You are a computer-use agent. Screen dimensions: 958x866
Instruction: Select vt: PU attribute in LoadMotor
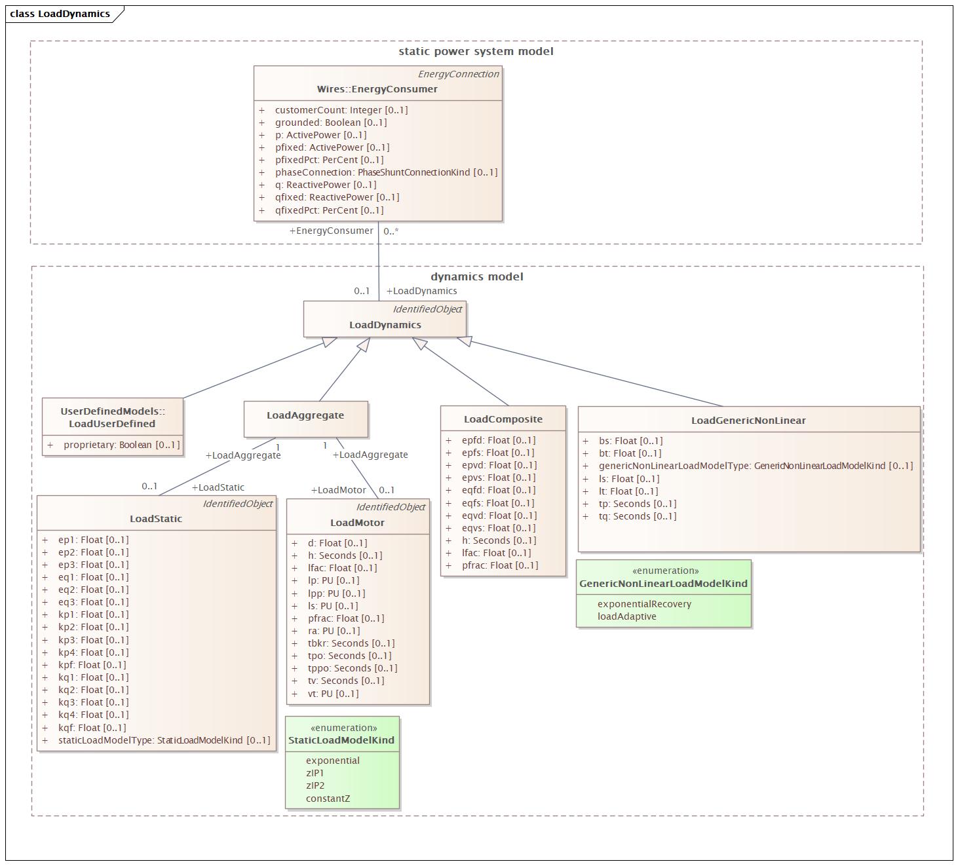[333, 694]
